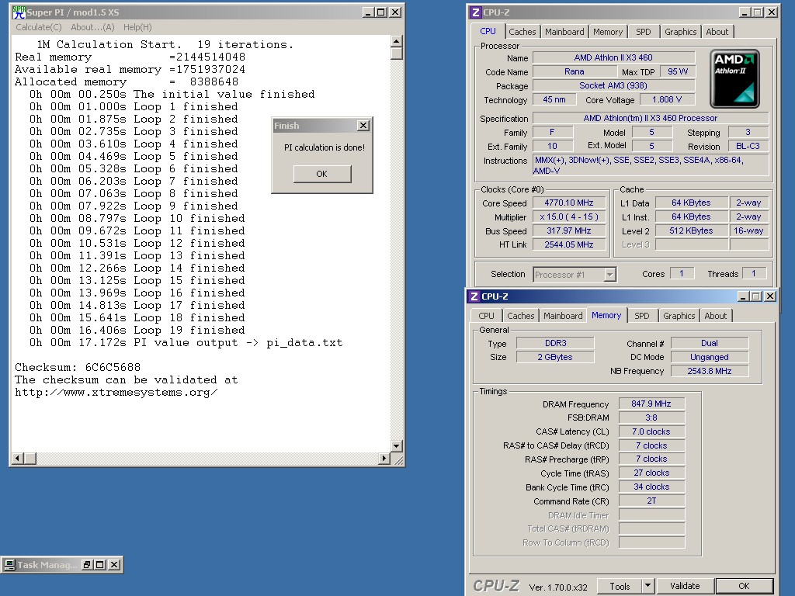
Task: Open SPD tab in lower CPU-Z window
Action: tap(642, 316)
